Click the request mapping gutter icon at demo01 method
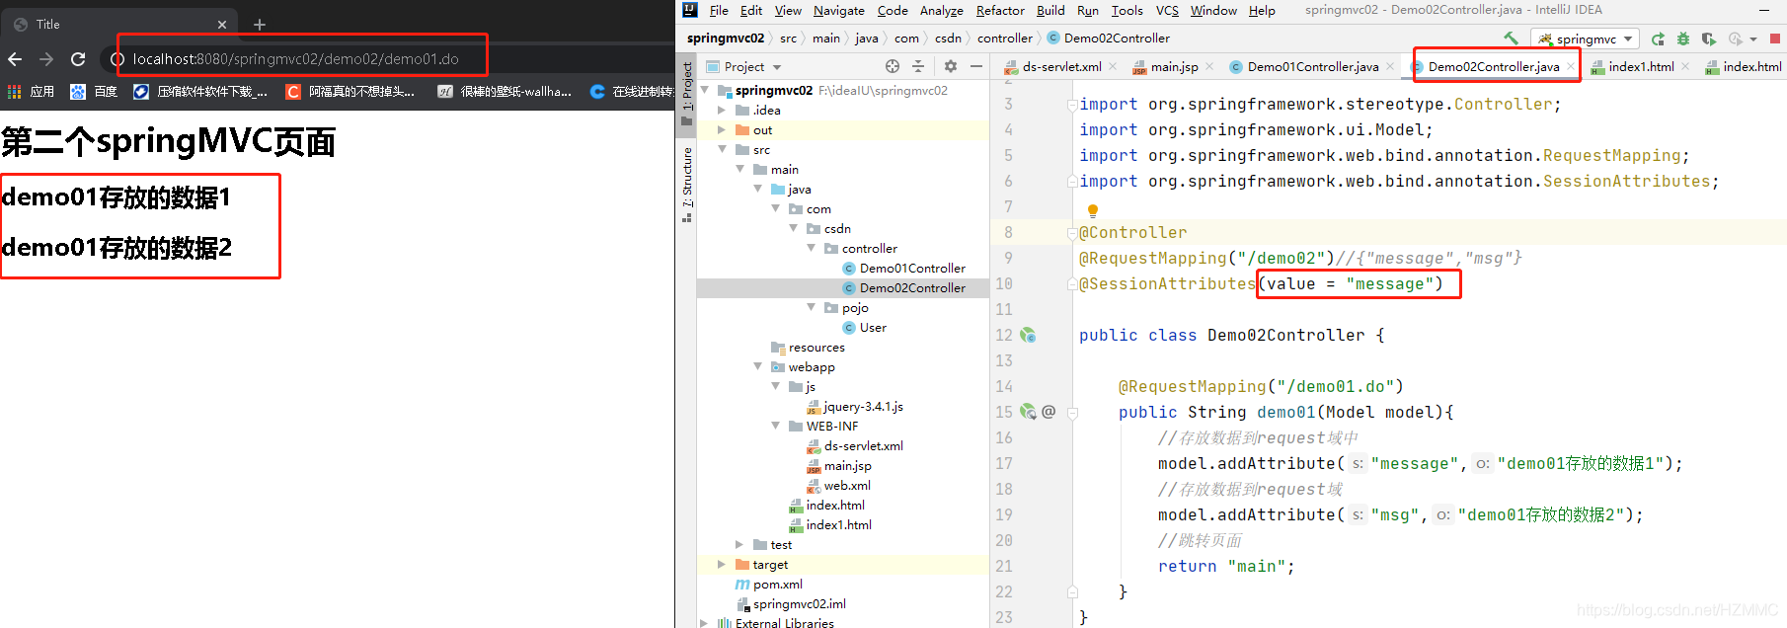The image size is (1787, 628). (x=1028, y=412)
